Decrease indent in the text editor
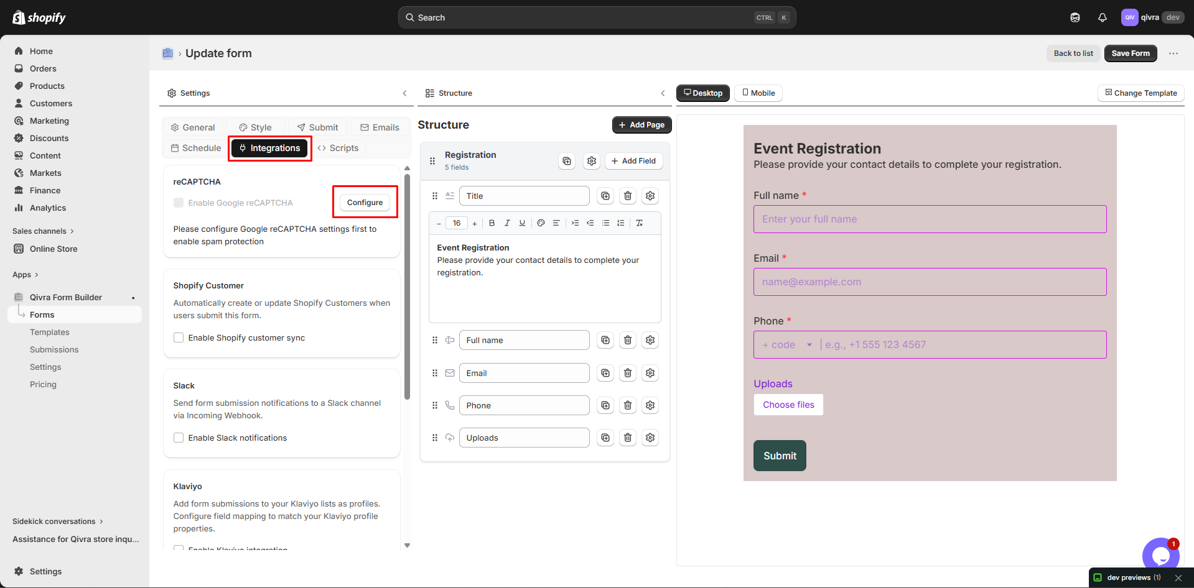Viewport: 1194px width, 588px height. [590, 223]
